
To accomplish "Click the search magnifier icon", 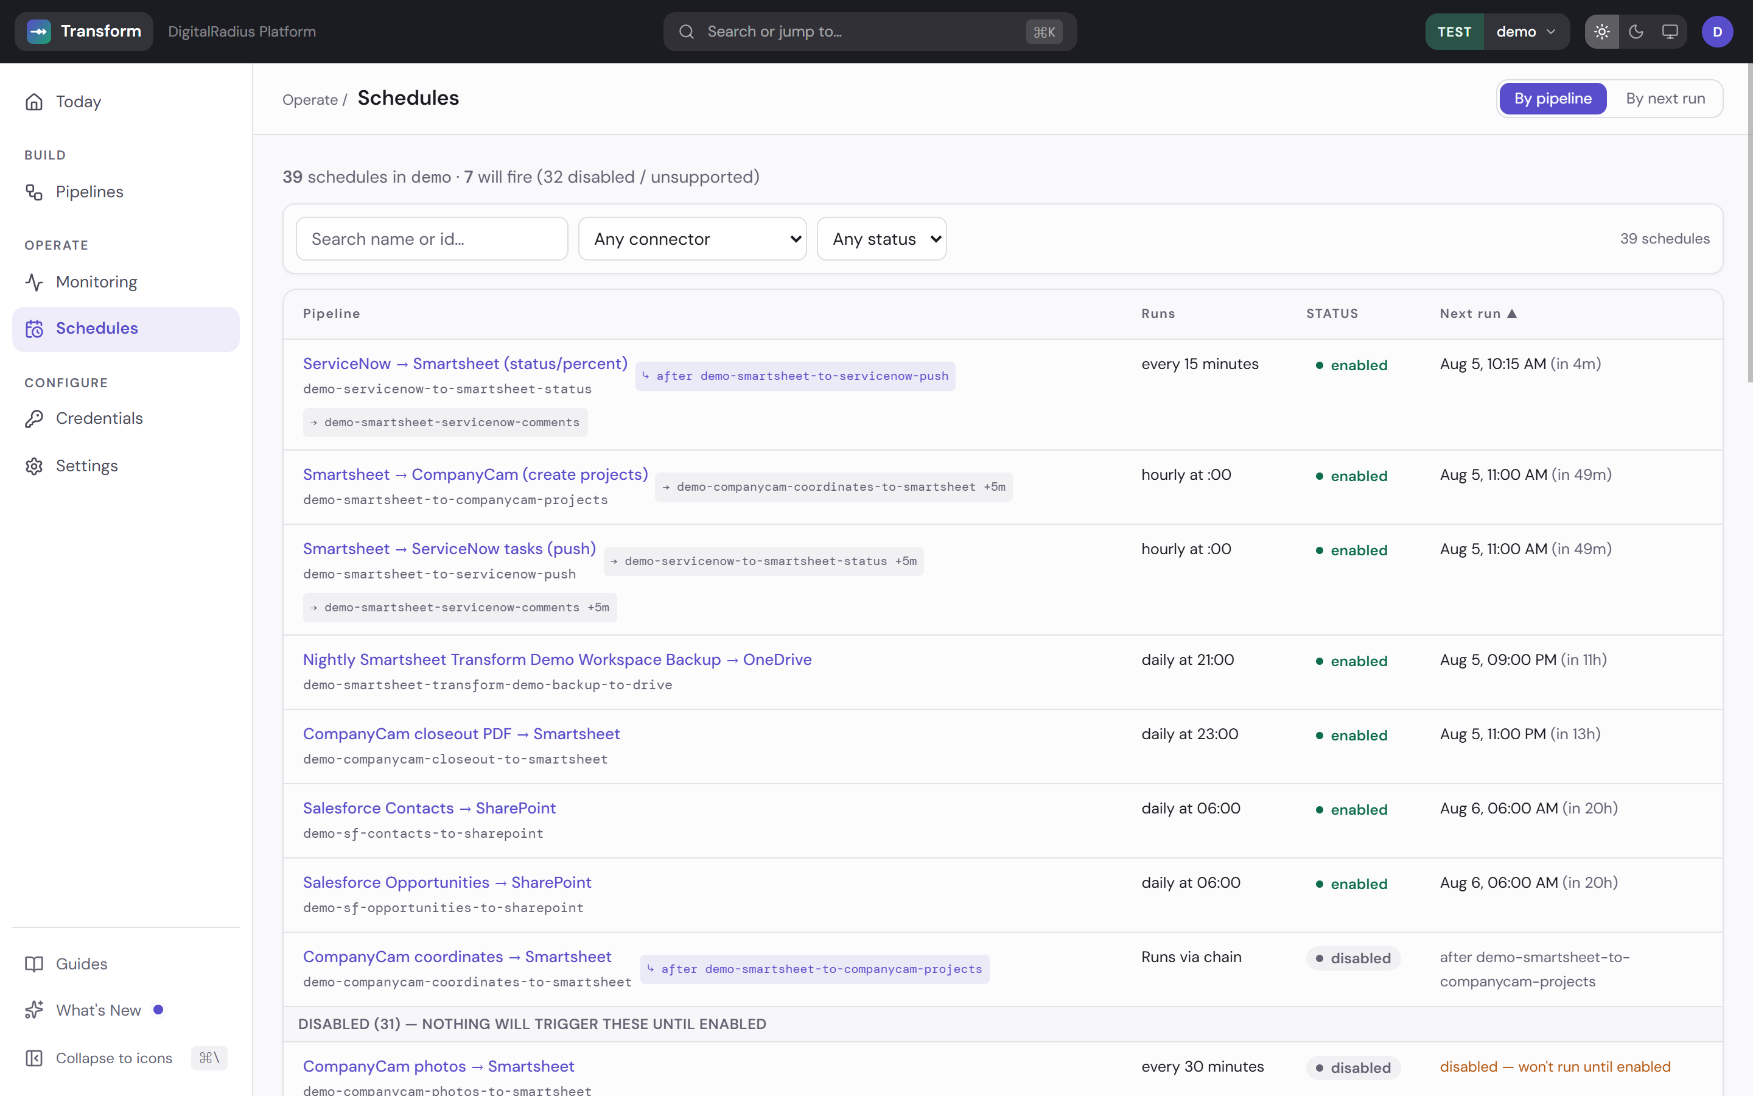I will 686,32.
